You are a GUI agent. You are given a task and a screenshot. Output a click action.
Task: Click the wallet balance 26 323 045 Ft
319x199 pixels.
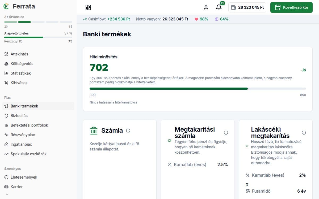[x=247, y=7]
